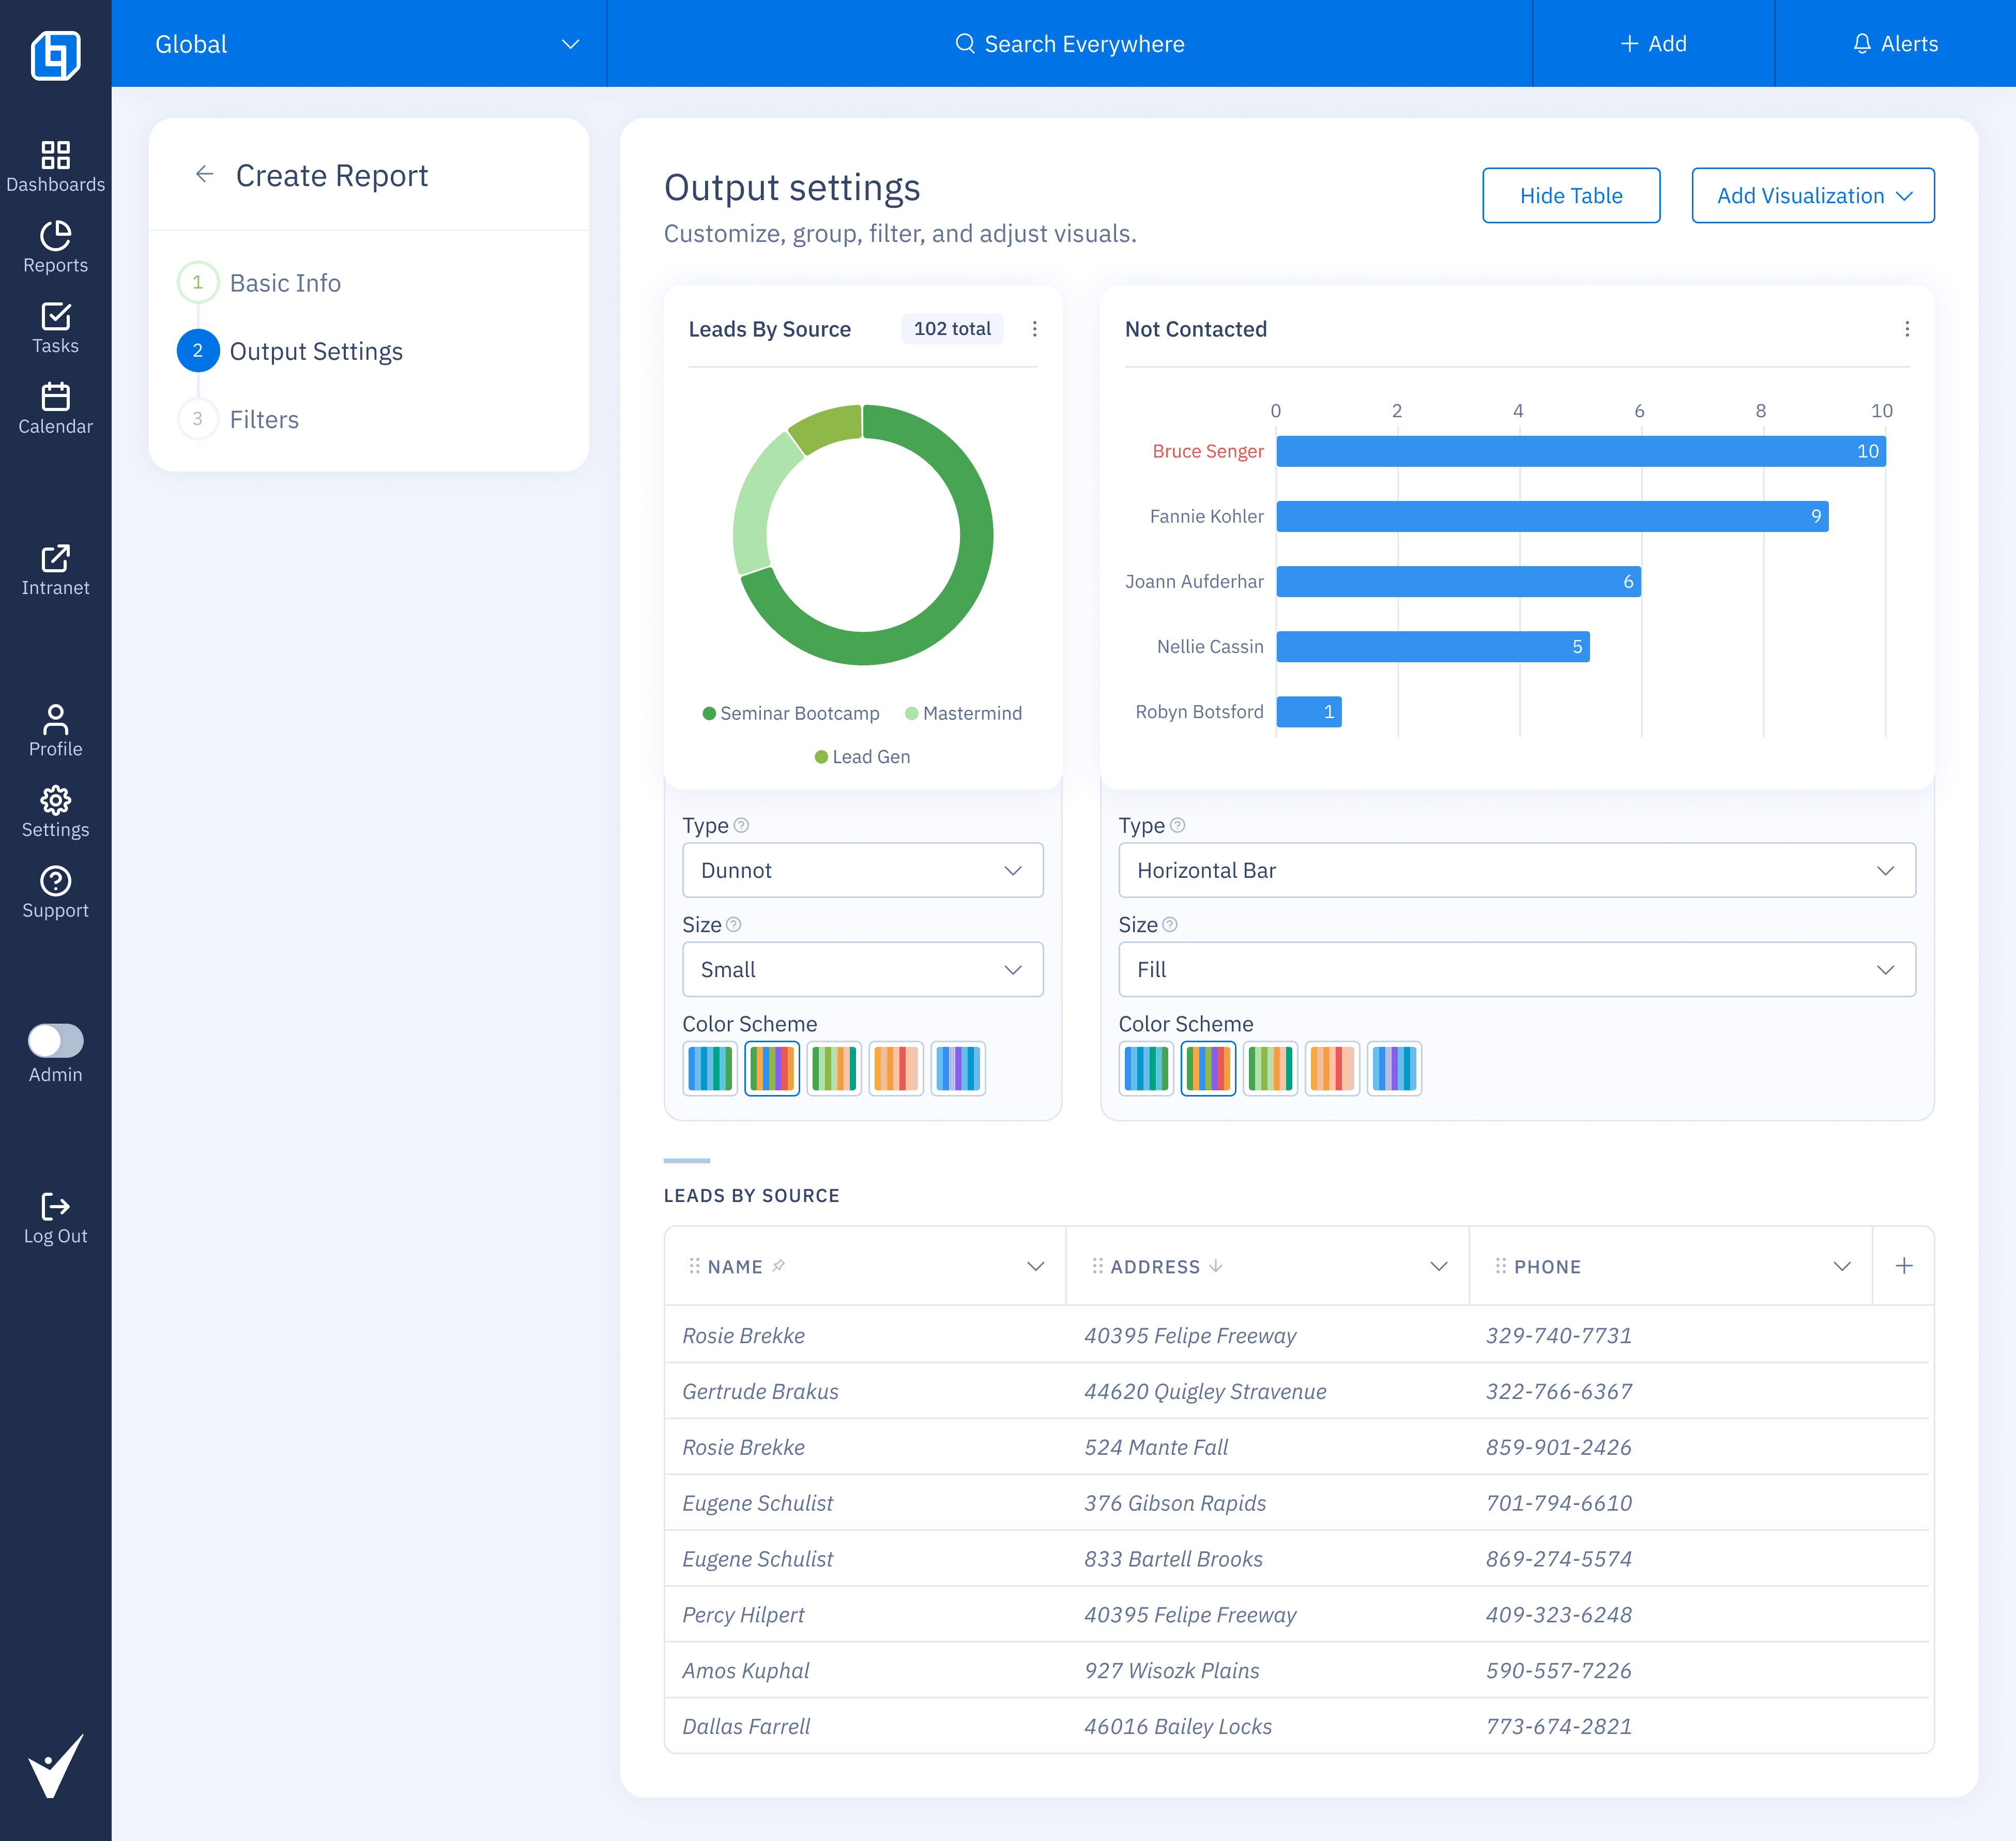Go to Basic Info step
This screenshot has height=1841, width=2016.
[x=284, y=283]
